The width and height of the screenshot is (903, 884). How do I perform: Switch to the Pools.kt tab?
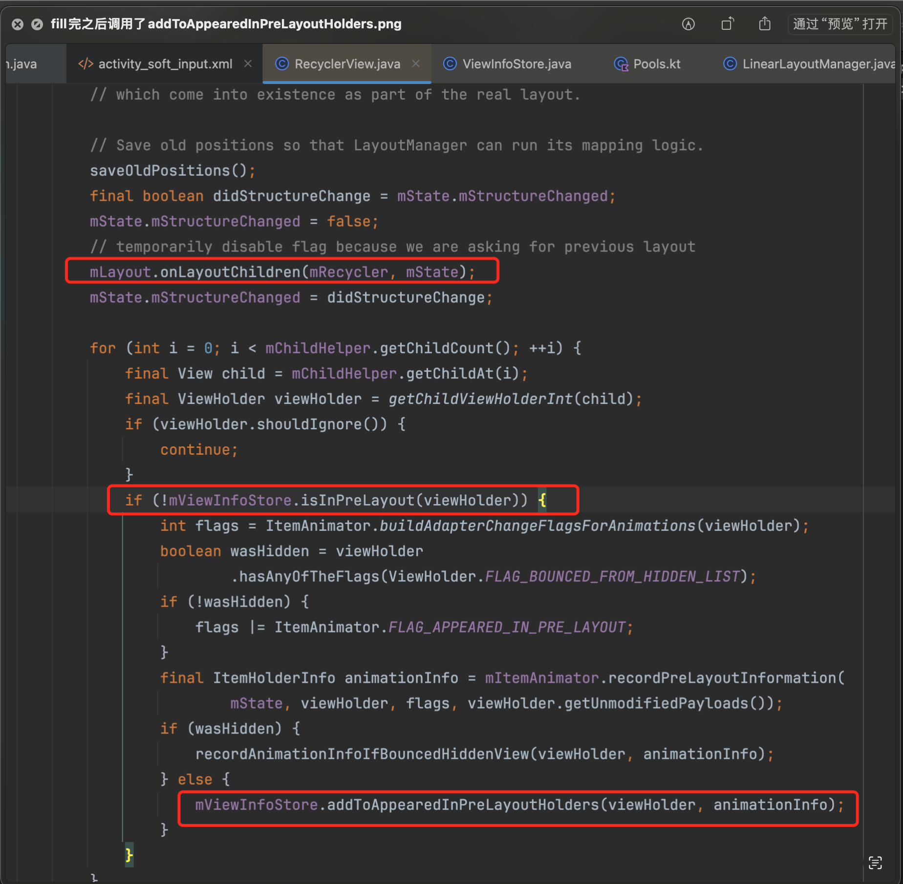pyautogui.click(x=656, y=64)
